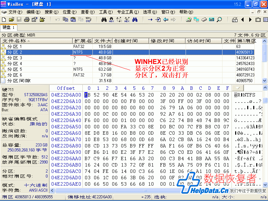
Task: Click the blue binoculars Continue search icon
Action: [x=135, y=19]
